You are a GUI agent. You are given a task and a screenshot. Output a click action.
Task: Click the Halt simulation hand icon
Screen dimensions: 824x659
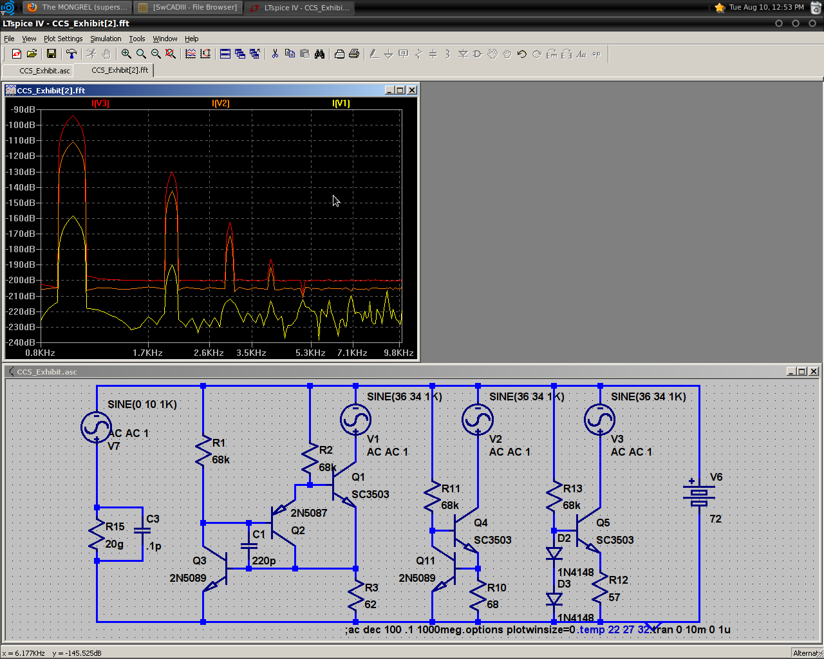(x=106, y=54)
